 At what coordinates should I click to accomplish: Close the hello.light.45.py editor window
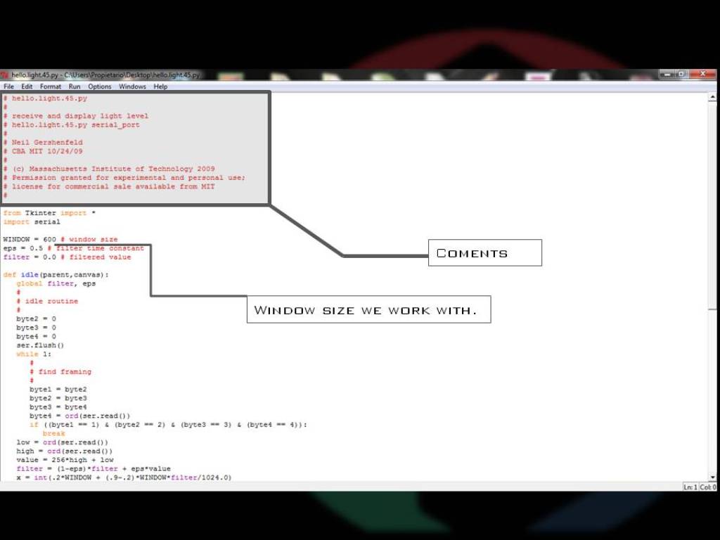click(x=702, y=73)
